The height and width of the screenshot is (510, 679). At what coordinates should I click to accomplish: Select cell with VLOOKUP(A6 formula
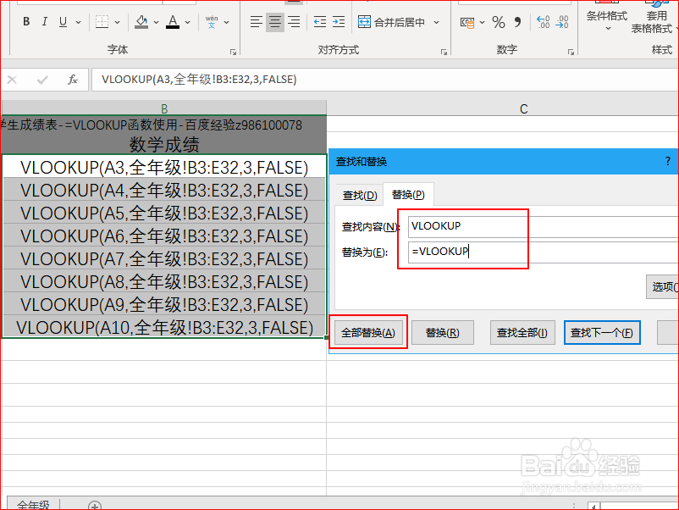point(163,236)
